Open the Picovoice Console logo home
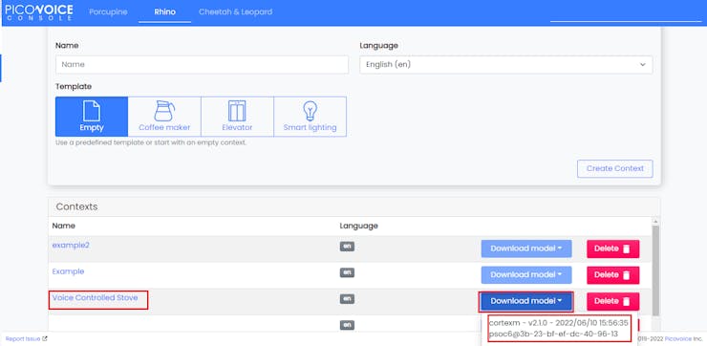 pyautogui.click(x=39, y=12)
